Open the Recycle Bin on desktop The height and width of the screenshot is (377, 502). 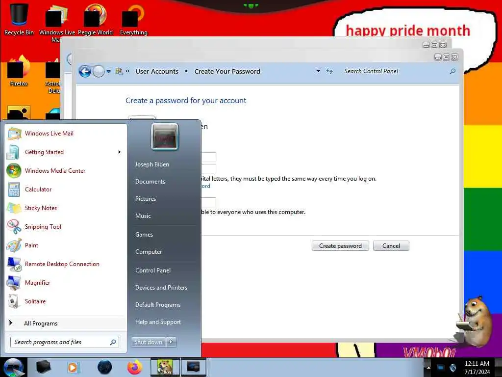click(19, 19)
